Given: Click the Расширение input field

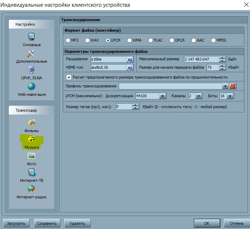Looking at the screenshot, I should coord(108,59).
